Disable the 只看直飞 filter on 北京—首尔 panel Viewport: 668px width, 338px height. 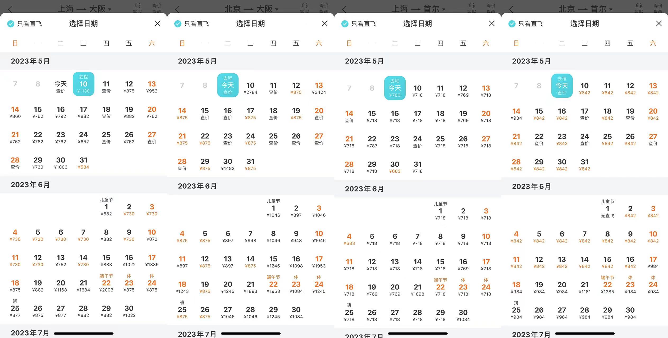512,24
